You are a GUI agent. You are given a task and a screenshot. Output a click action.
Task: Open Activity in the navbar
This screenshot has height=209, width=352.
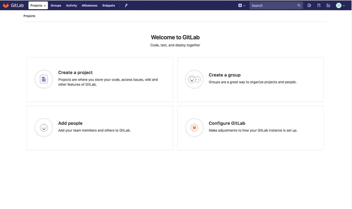71,5
